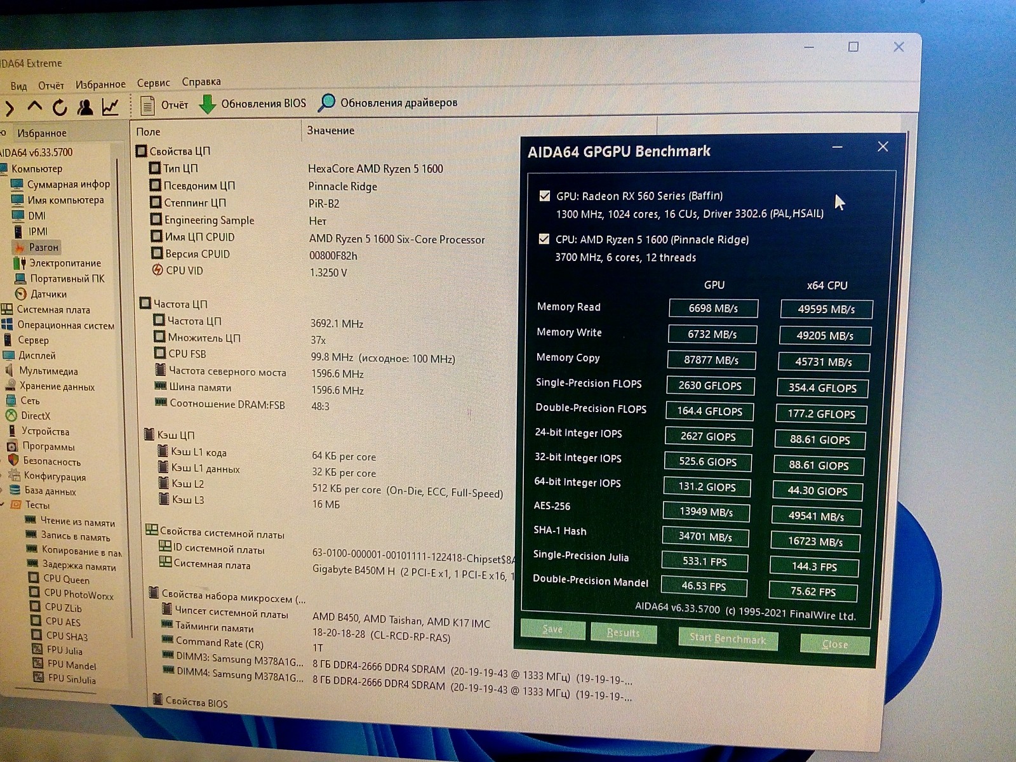The width and height of the screenshot is (1016, 762).
Task: Collapse the Тесты tree node
Action: click(x=3, y=505)
